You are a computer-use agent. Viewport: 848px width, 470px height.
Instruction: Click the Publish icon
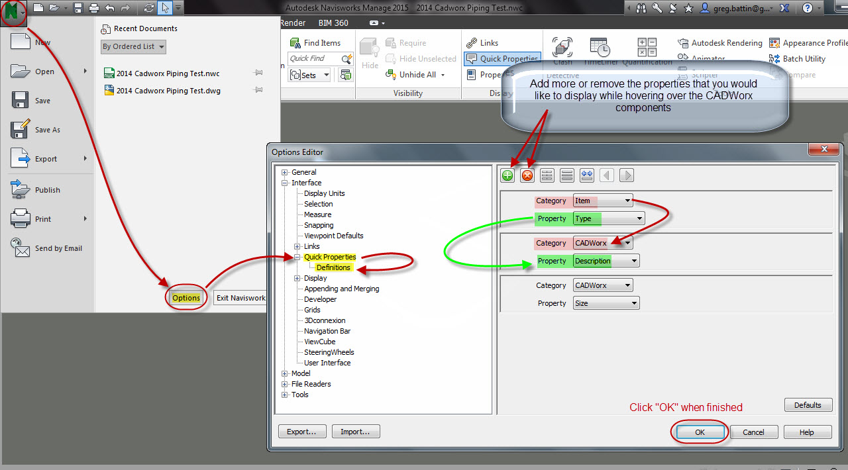pos(21,190)
